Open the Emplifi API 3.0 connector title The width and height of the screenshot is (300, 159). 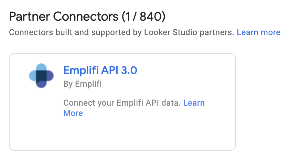pyautogui.click(x=100, y=70)
